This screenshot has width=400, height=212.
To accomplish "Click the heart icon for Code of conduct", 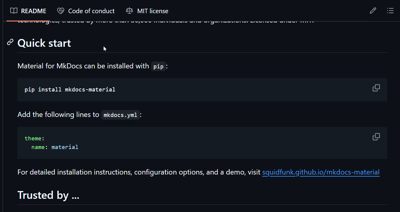I will point(61,11).
